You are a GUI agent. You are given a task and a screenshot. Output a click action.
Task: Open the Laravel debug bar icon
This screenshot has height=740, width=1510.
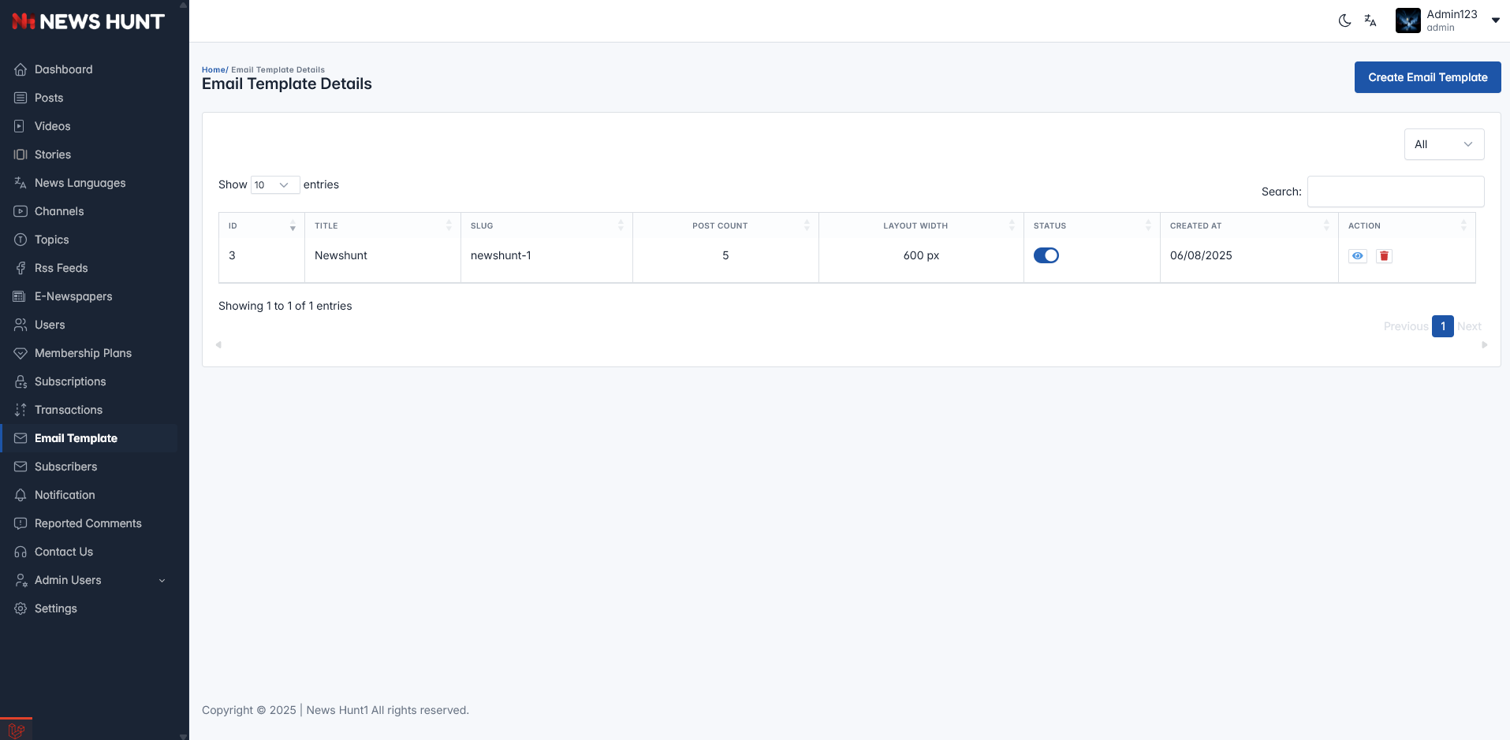(17, 731)
